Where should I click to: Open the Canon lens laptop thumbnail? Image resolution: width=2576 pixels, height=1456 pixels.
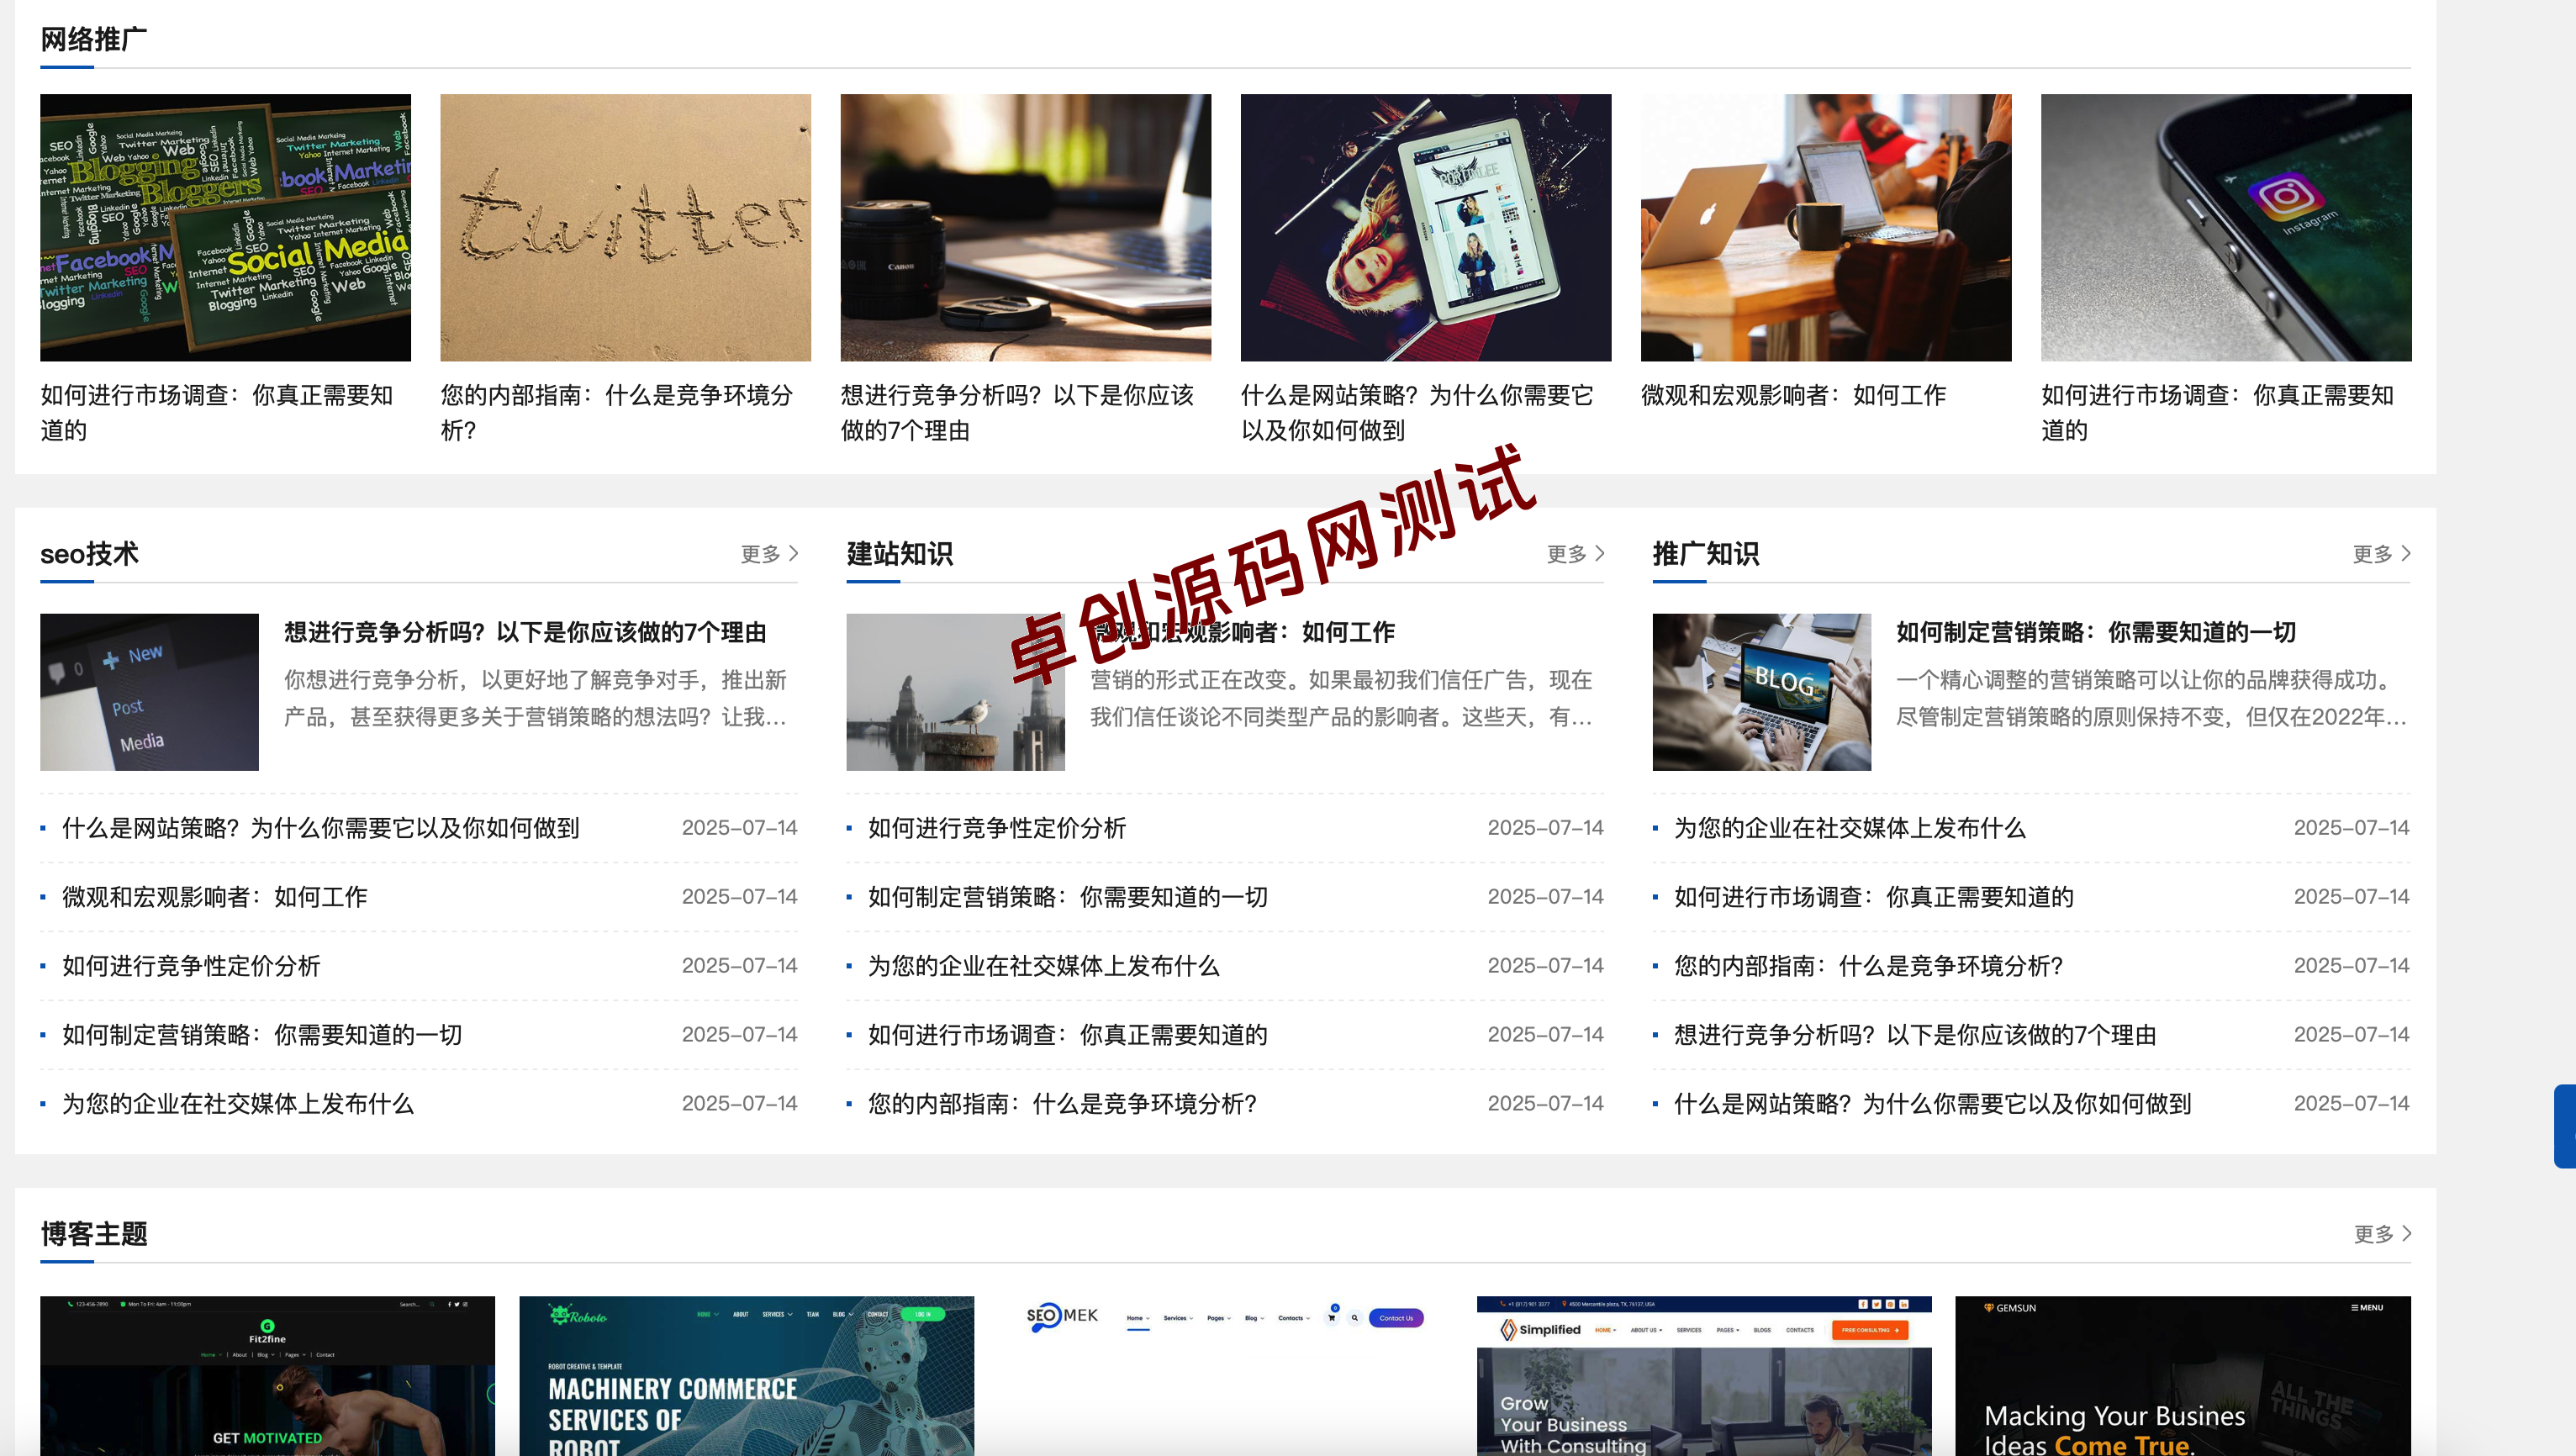pyautogui.click(x=1025, y=228)
